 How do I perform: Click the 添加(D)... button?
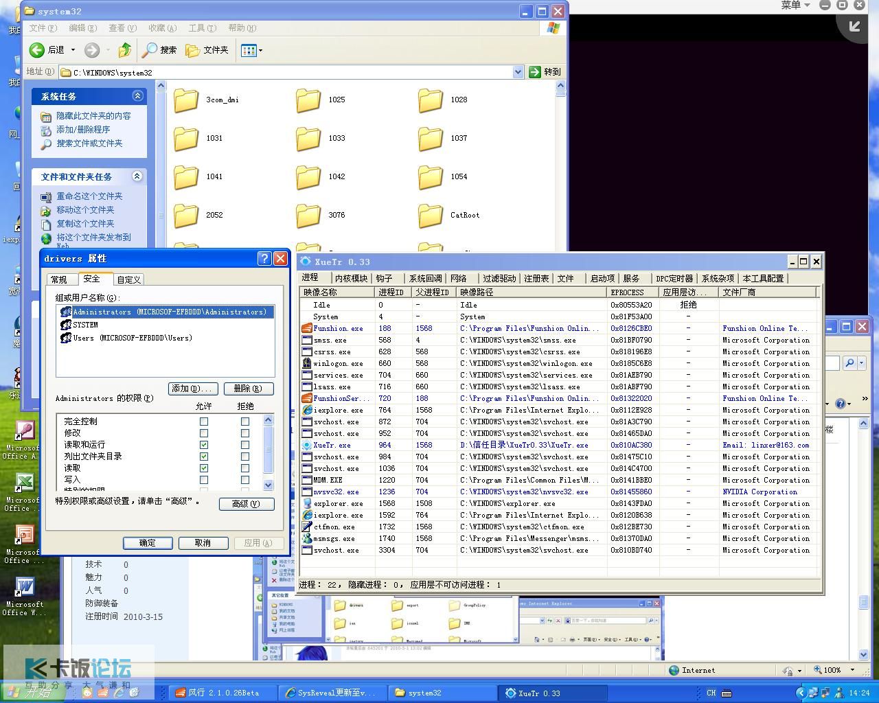point(193,389)
